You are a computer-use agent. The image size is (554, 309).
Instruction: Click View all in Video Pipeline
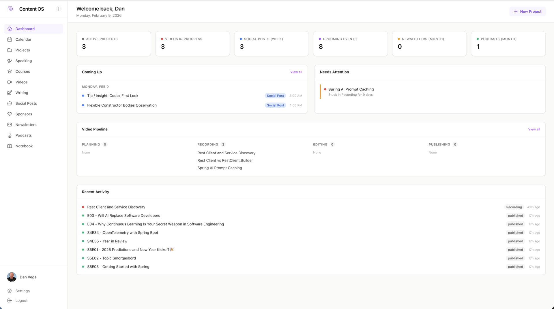(x=534, y=129)
